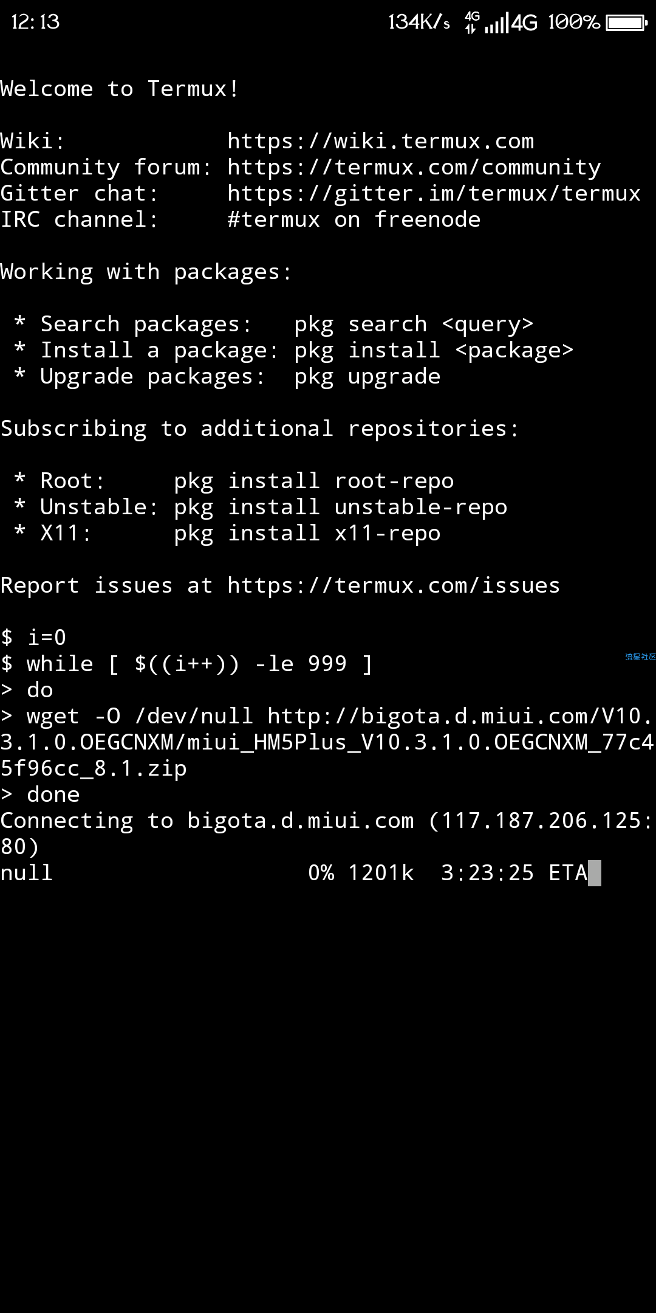Tap the 'pkg upgrade' command text
This screenshot has width=656, height=1313.
point(367,377)
